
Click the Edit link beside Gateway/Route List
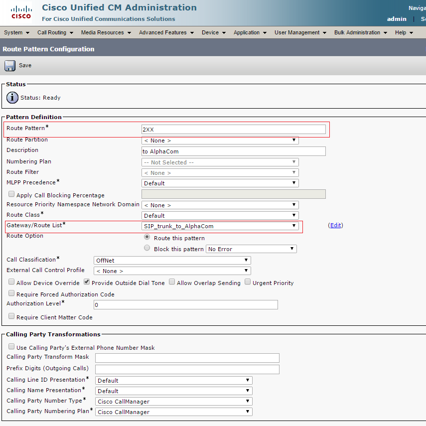click(335, 225)
